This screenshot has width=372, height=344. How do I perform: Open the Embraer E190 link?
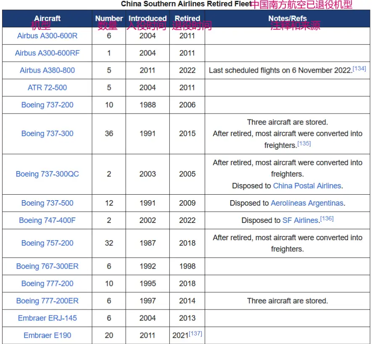point(47,335)
